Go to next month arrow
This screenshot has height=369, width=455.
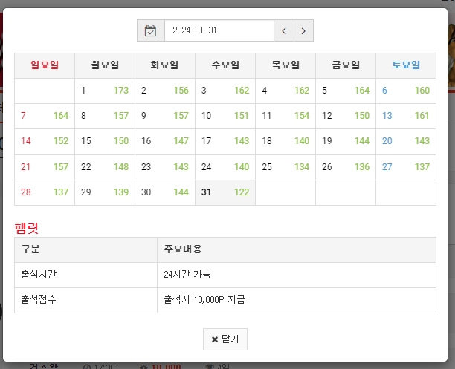pos(303,30)
